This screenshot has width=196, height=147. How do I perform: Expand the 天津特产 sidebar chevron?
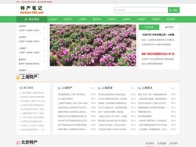45,72
